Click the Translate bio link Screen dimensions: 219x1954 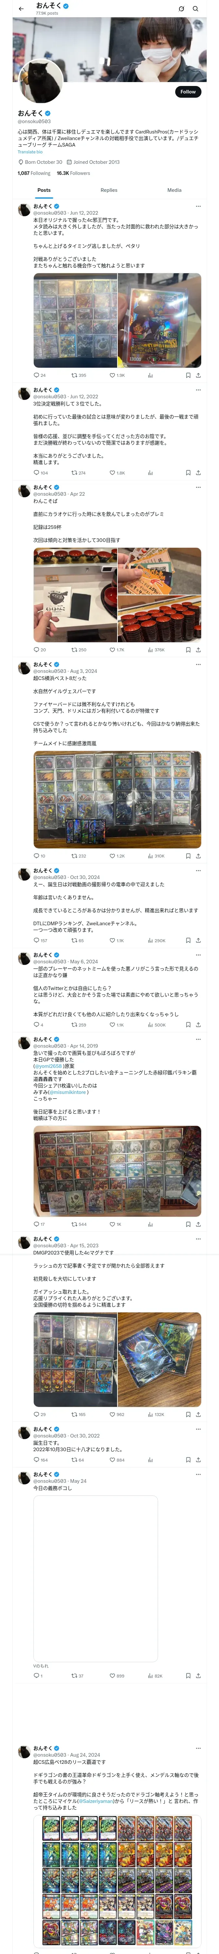(x=30, y=152)
